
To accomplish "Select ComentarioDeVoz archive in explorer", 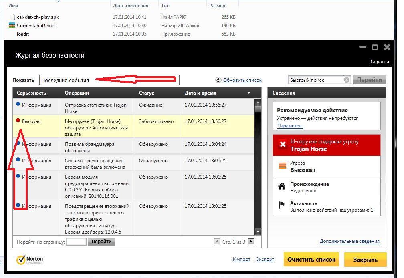I will tap(36, 26).
